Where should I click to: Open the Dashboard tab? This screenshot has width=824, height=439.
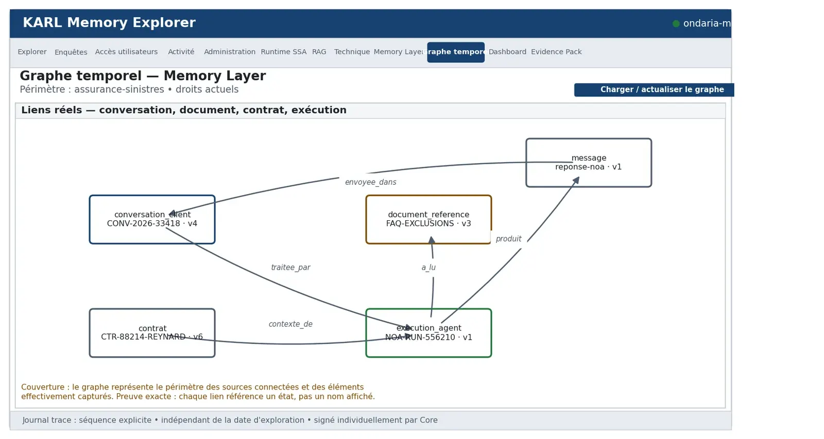tap(507, 52)
